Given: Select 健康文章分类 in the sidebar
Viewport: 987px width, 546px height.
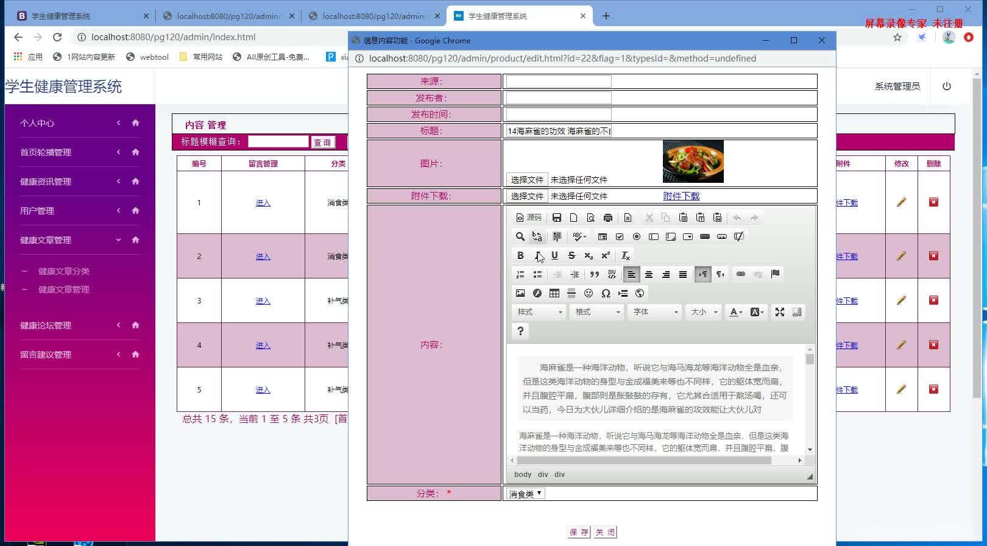Looking at the screenshot, I should [x=64, y=271].
